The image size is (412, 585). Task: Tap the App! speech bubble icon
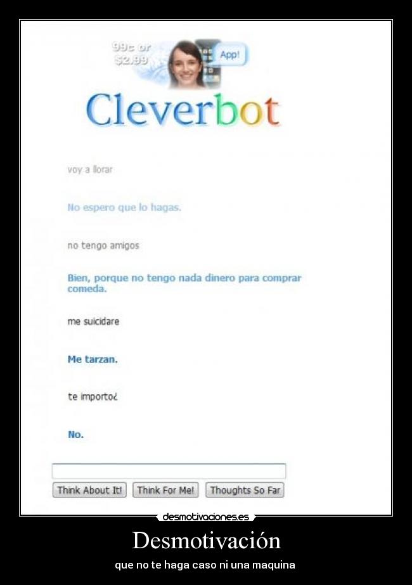click(x=230, y=55)
